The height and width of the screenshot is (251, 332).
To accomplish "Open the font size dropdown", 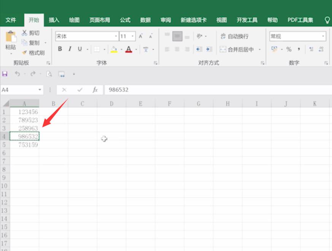I will tap(133, 36).
